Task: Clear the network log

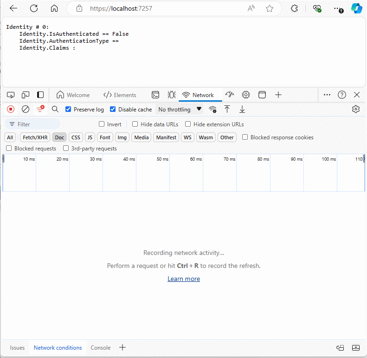Action: point(25,109)
